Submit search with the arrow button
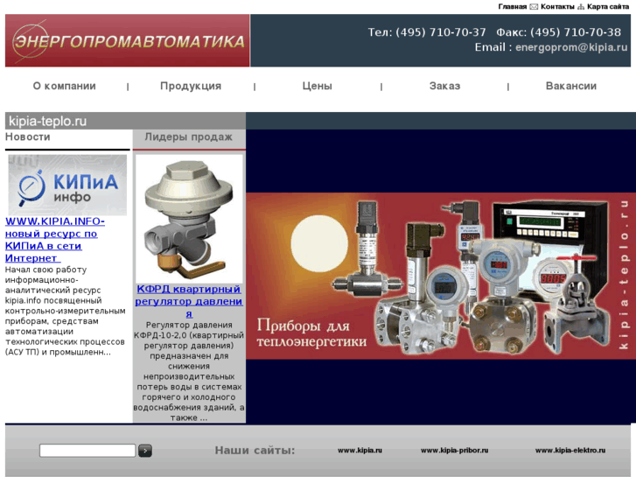This screenshot has height=477, width=636. (x=145, y=451)
